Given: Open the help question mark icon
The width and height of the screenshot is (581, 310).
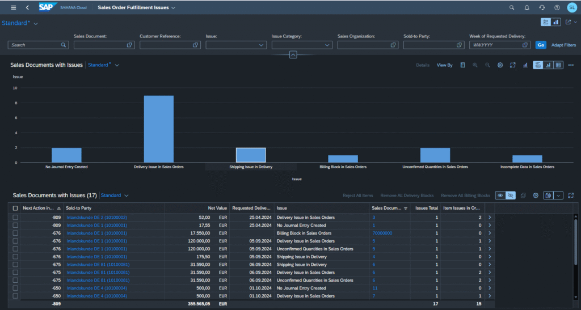Looking at the screenshot, I should pyautogui.click(x=557, y=7).
